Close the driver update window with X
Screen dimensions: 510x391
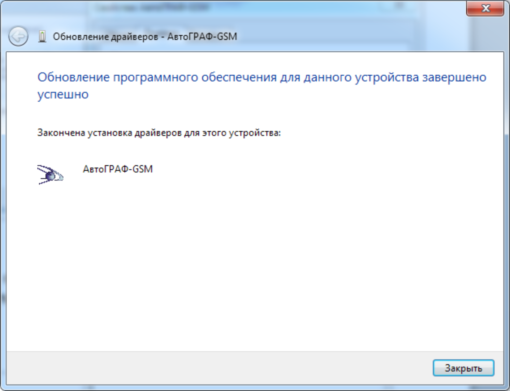[485, 8]
